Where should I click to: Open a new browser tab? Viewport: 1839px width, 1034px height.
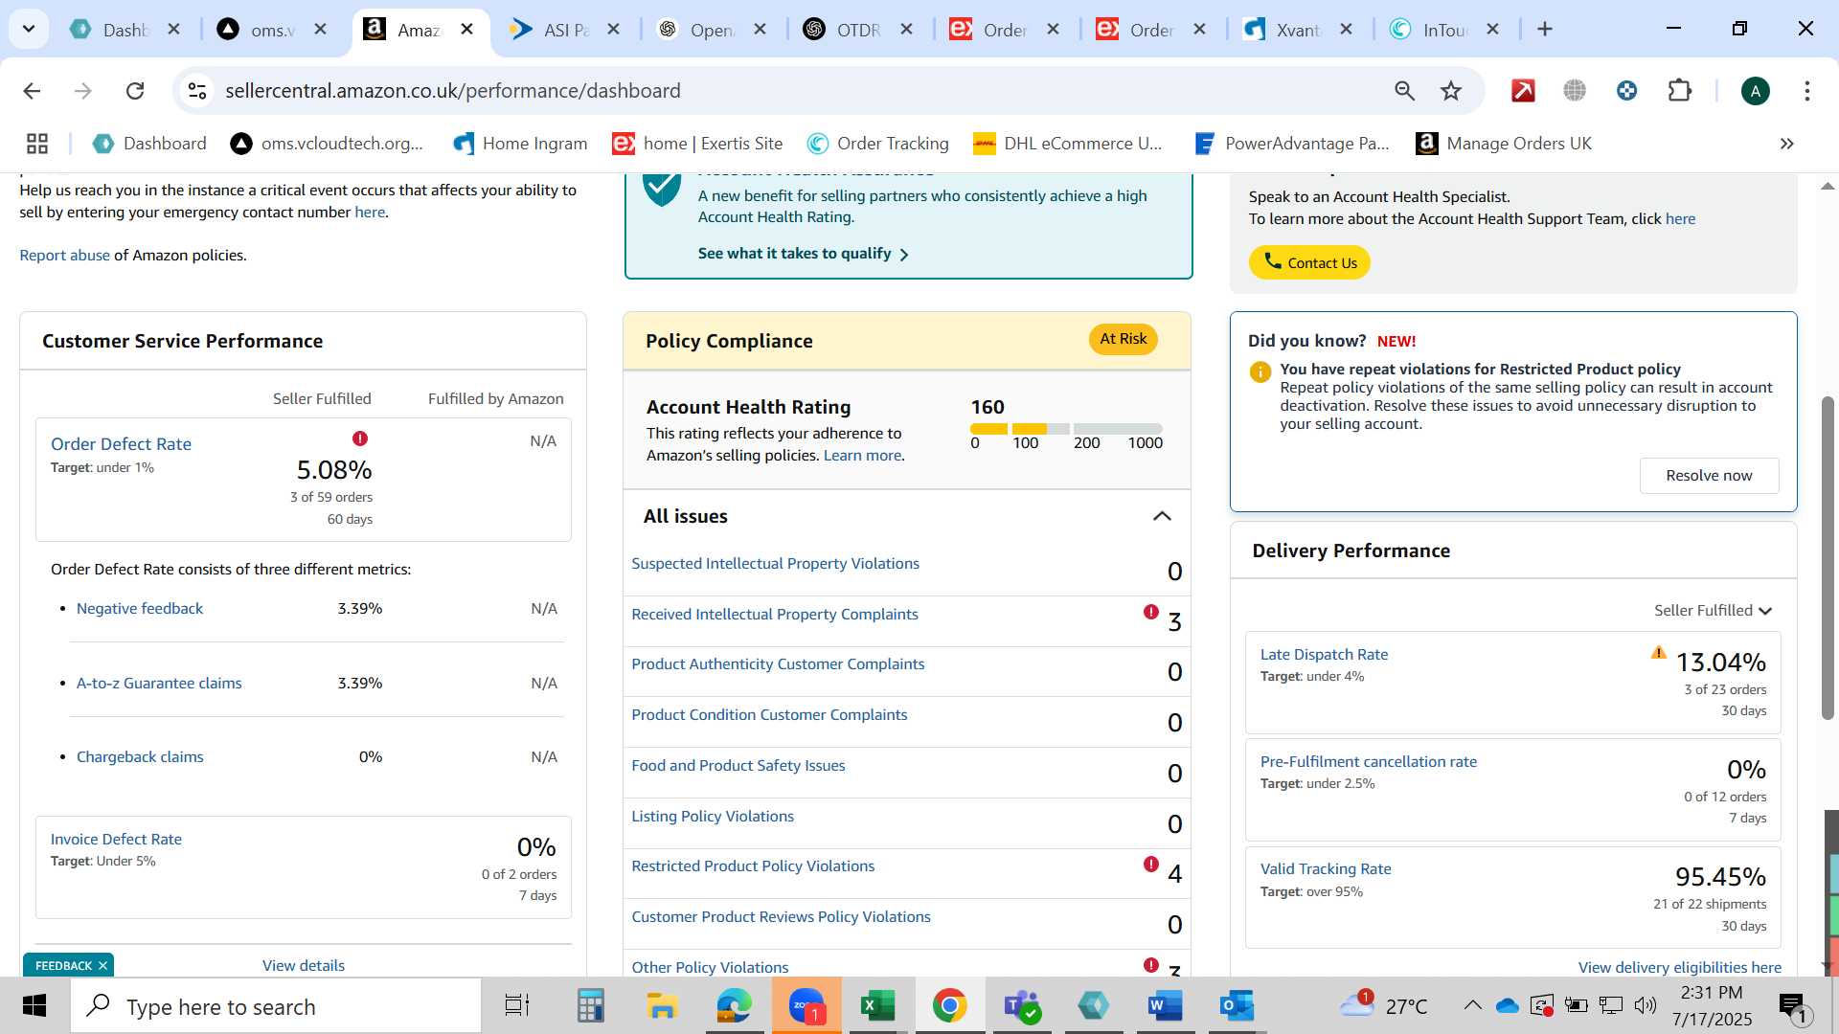1545,29
